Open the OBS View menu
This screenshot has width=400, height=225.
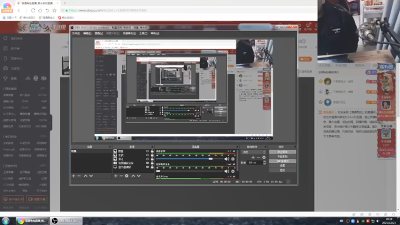point(98,33)
